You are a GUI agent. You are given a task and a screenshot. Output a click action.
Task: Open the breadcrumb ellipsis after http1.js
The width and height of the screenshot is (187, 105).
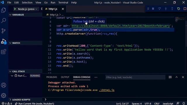click(x=63, y=15)
